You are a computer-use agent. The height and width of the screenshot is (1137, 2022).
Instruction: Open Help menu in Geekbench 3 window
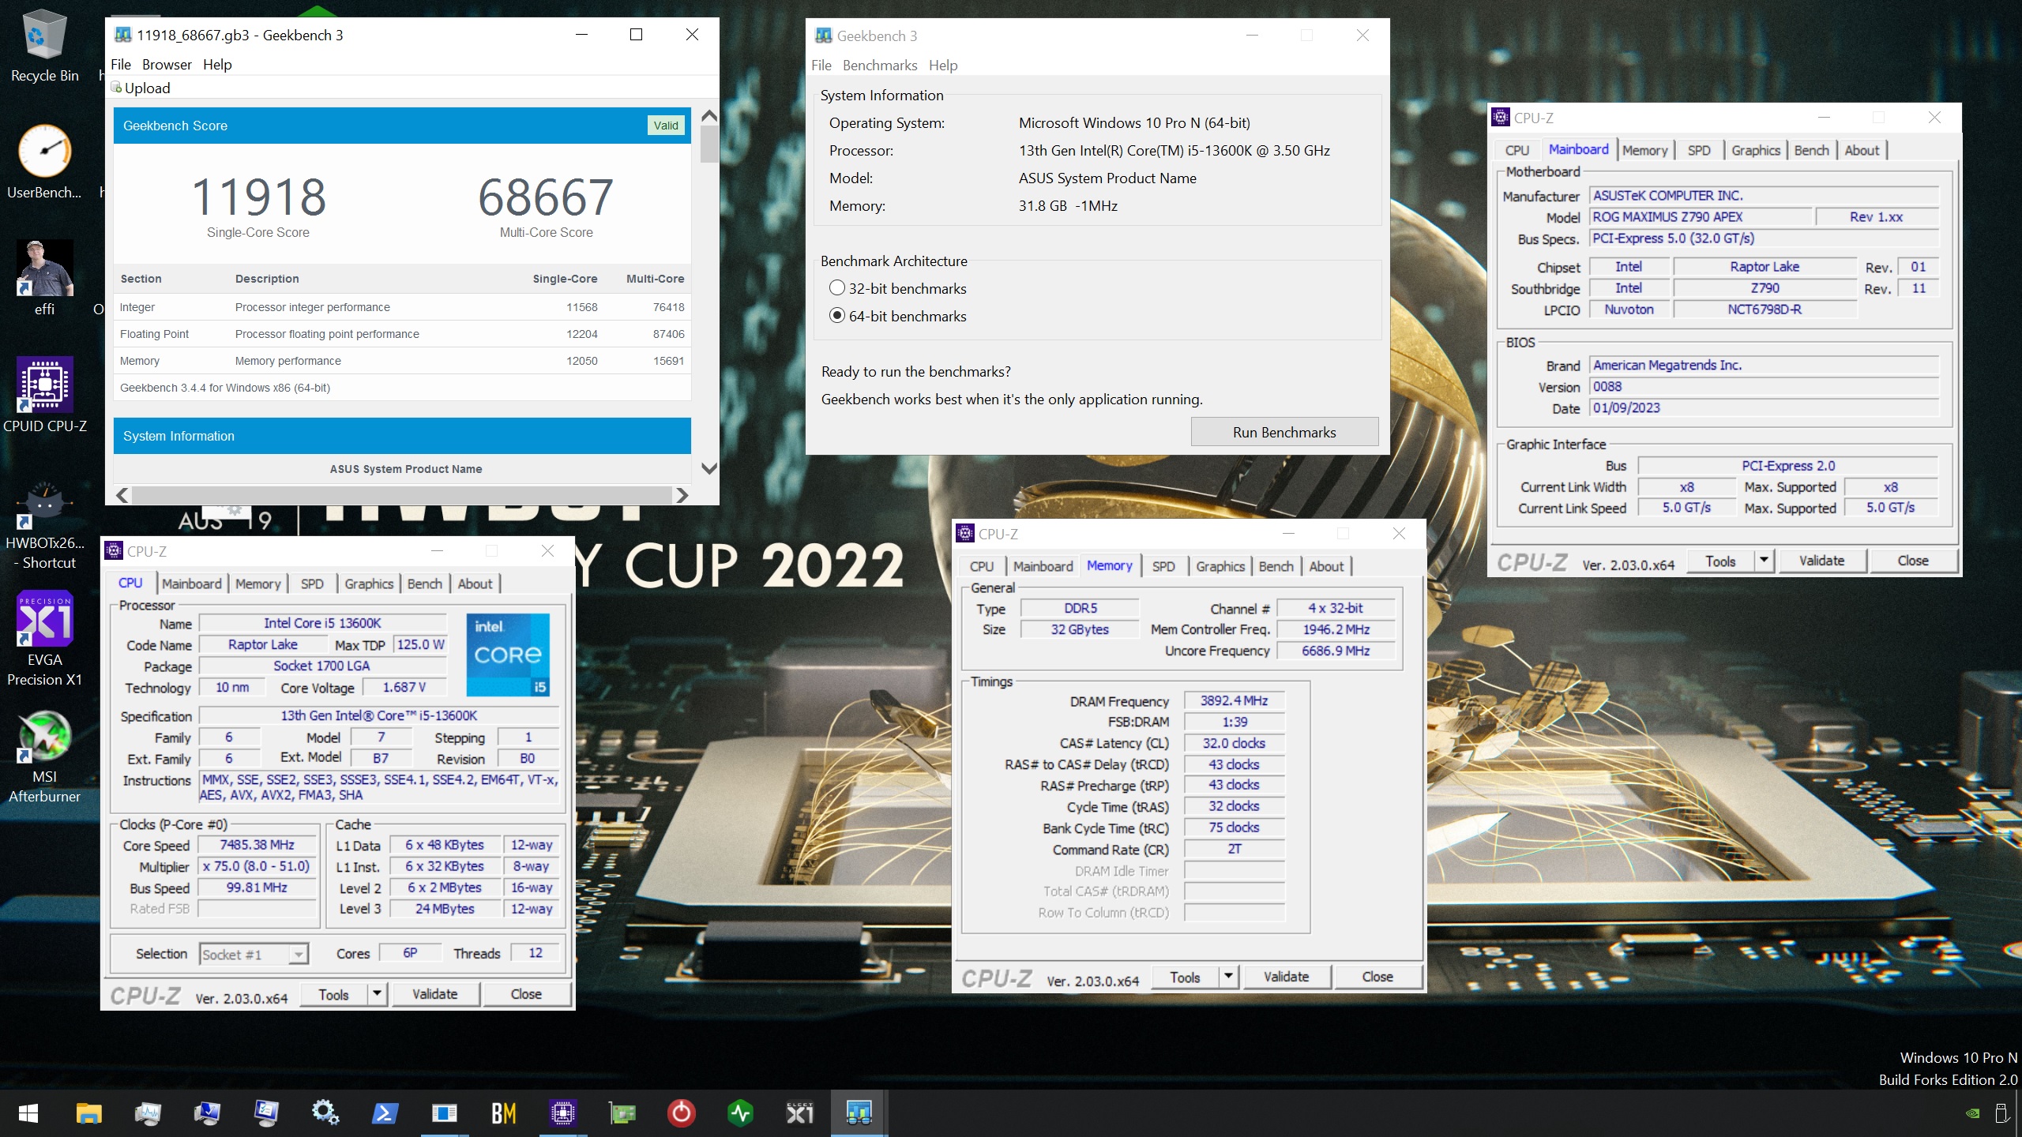coord(943,66)
